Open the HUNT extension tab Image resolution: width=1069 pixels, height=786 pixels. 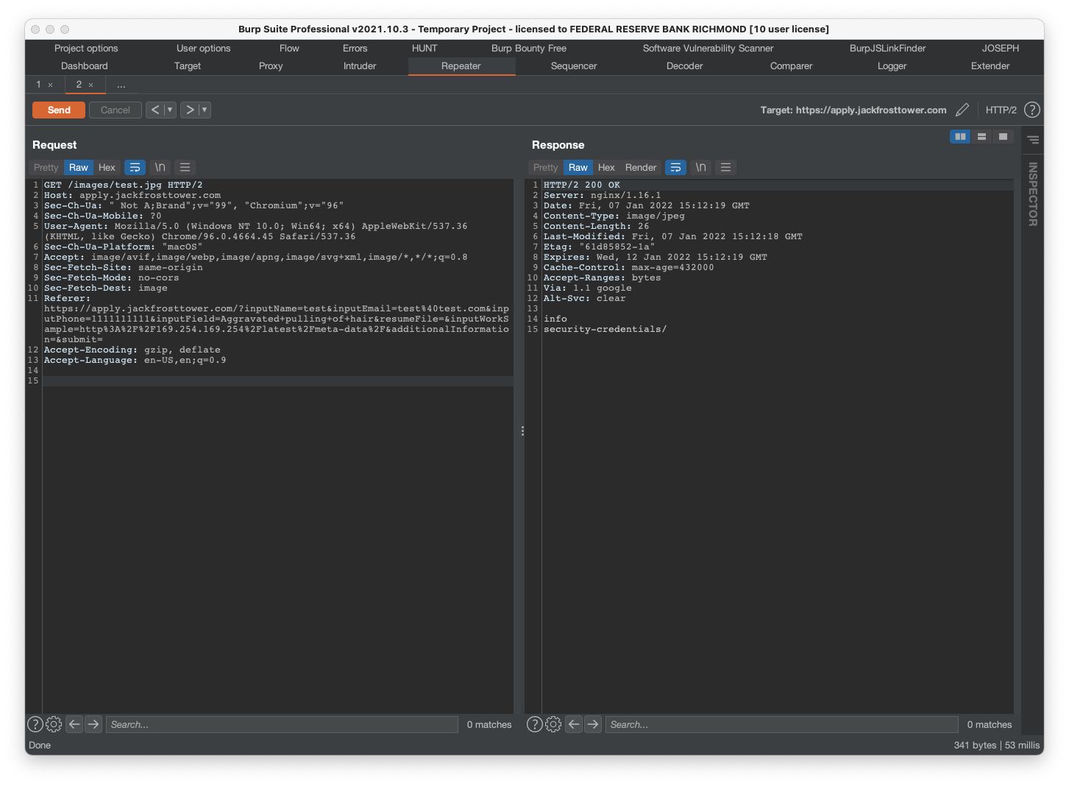click(425, 48)
